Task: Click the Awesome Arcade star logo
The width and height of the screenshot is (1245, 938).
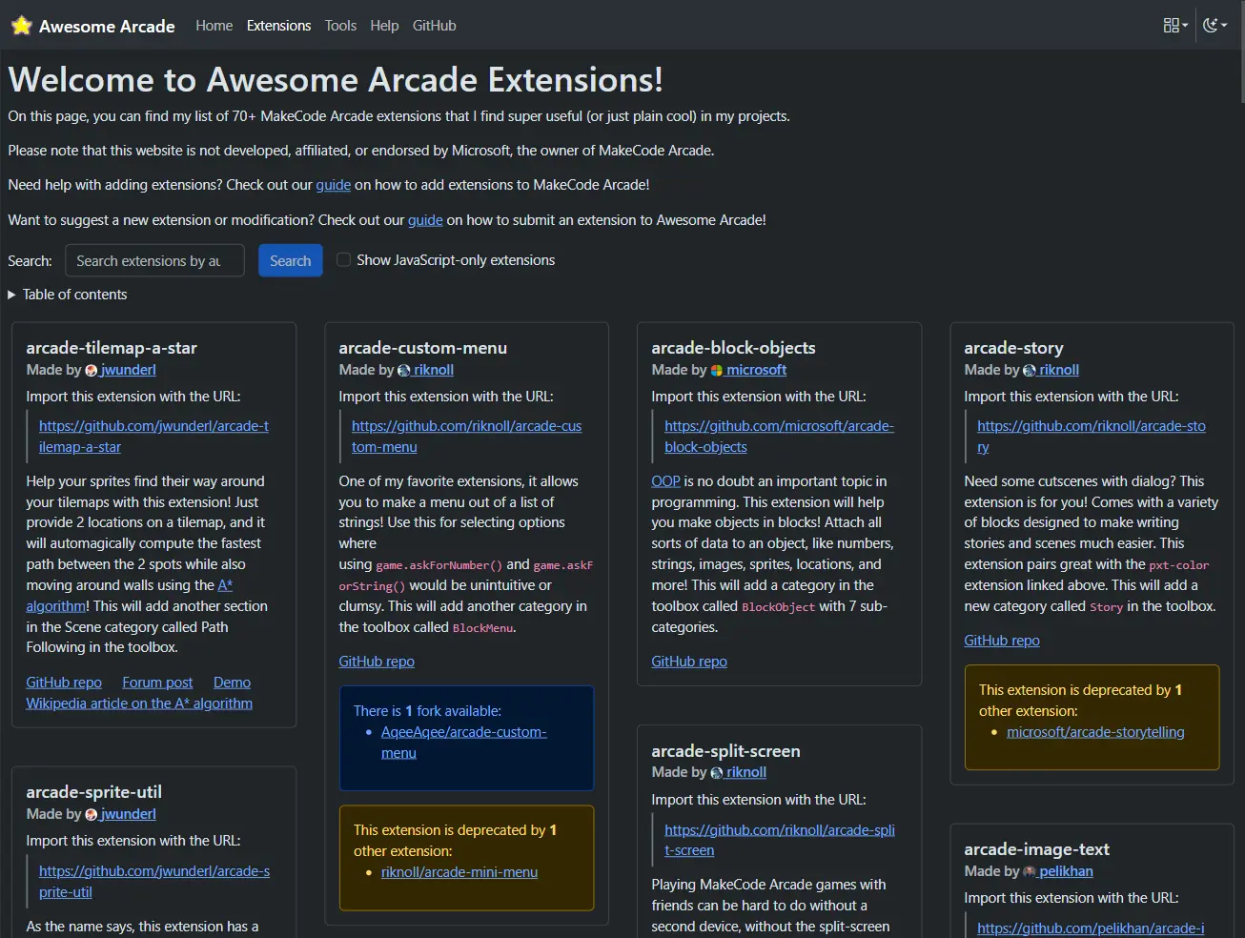Action: [x=21, y=25]
